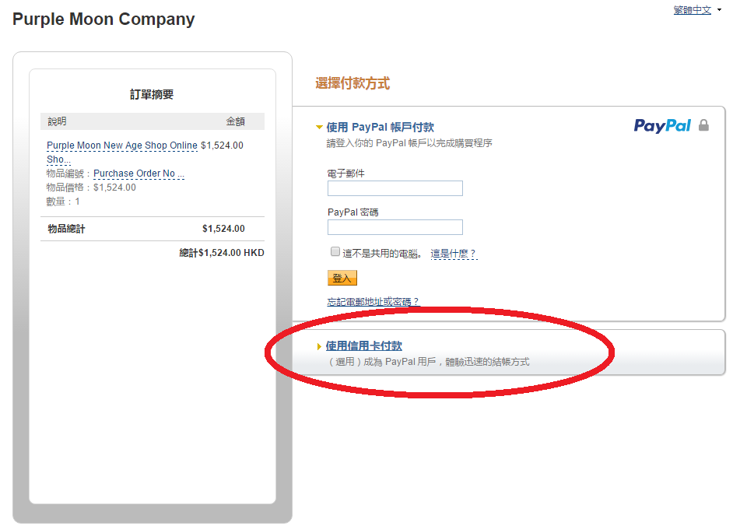Select the 使用信用卡付款 link

[x=363, y=346]
